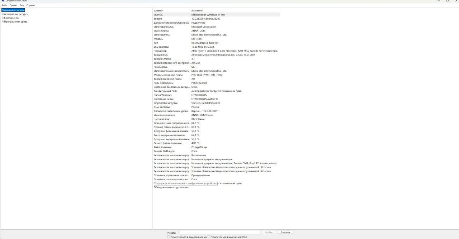Select the Доступно виртуальной памяти row
The height and width of the screenshot is (239, 459).
pyautogui.click(x=217, y=139)
